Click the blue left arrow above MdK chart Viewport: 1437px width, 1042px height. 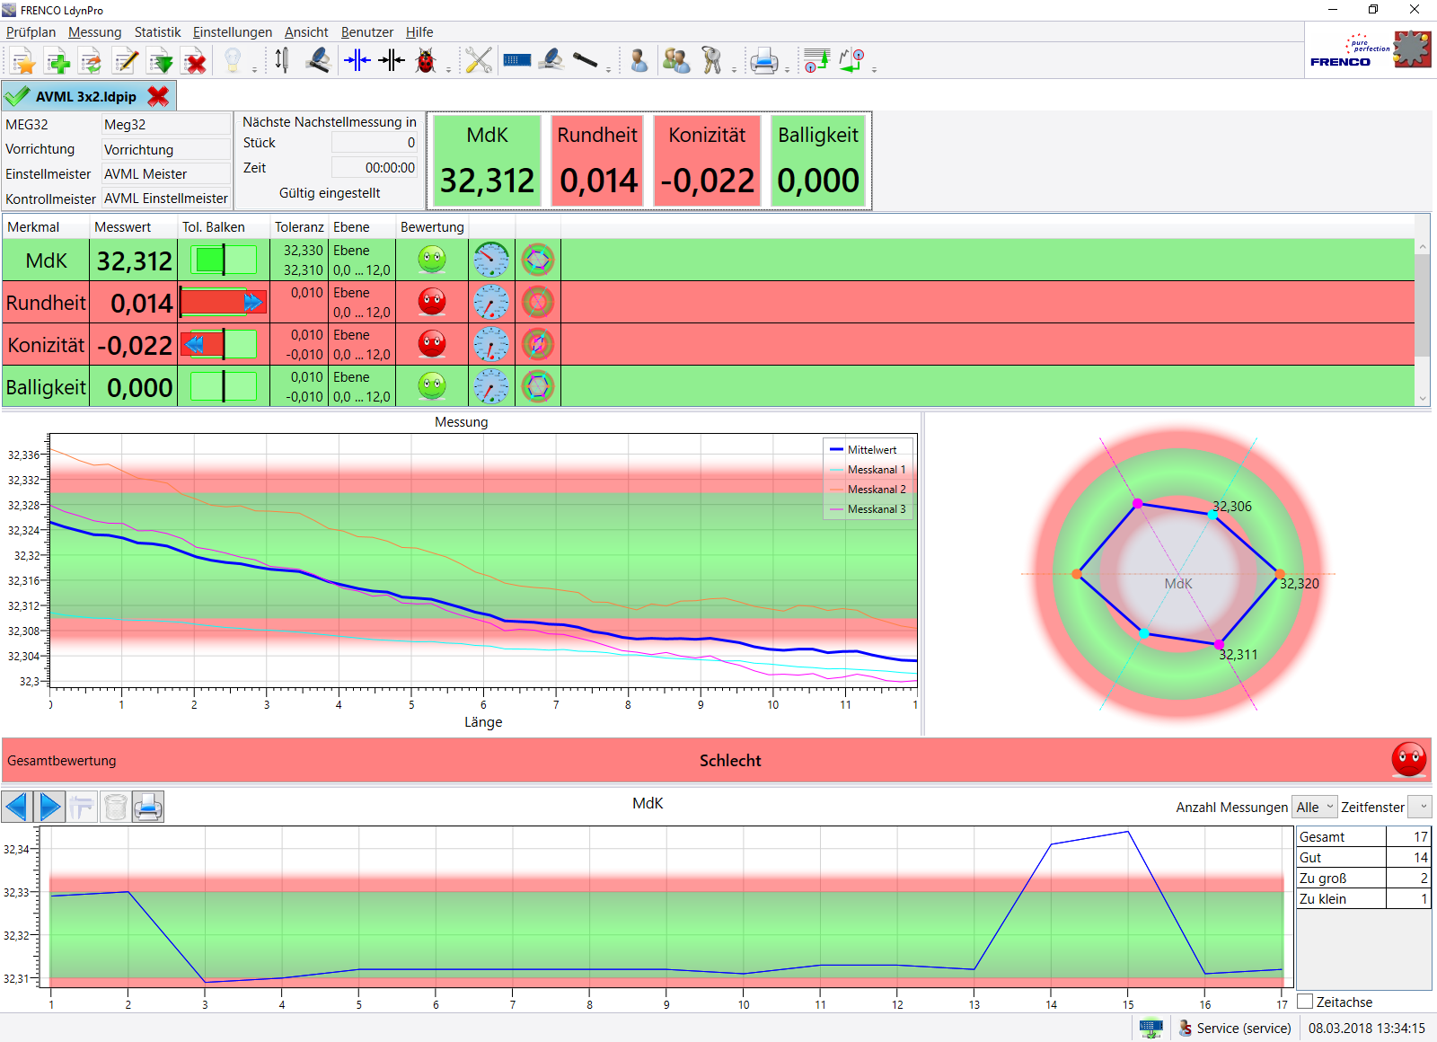(17, 807)
